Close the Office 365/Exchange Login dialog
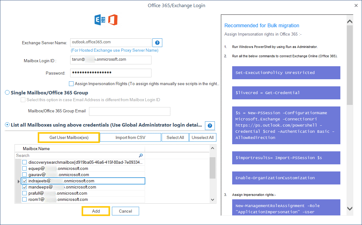Screen dimensions: 362x225 pos(356,5)
